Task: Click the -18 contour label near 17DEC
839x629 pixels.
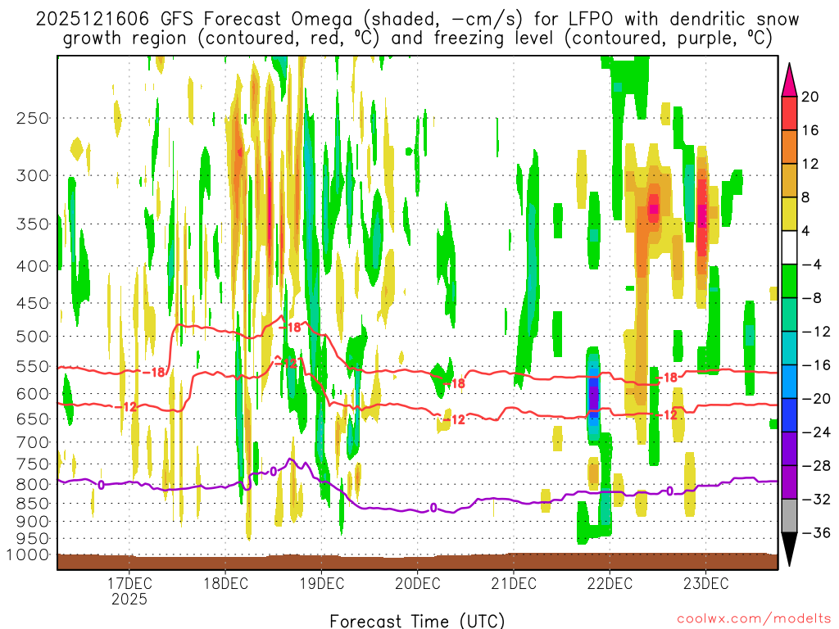Action: [154, 373]
